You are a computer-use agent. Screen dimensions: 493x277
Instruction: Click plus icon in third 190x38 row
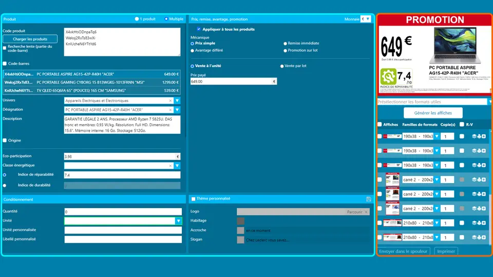pos(484,165)
